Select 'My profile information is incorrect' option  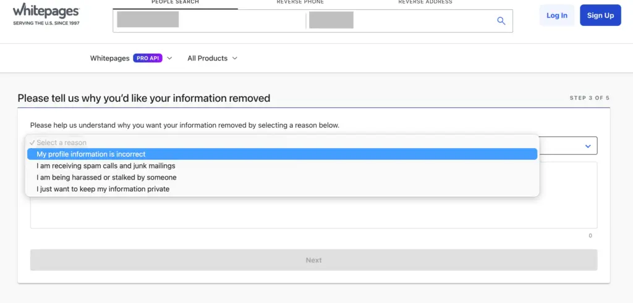pos(282,154)
